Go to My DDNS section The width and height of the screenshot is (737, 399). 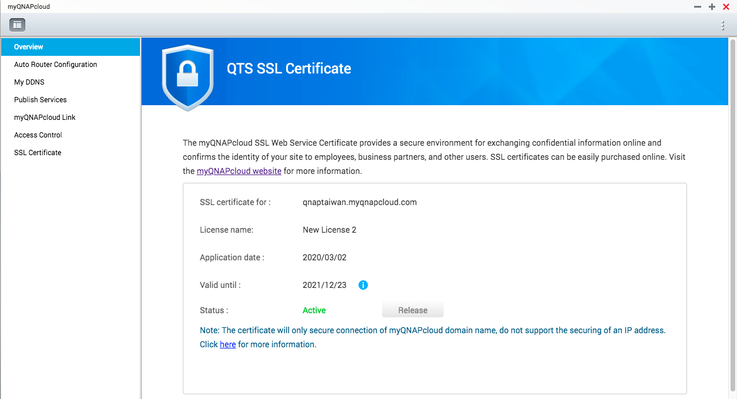pos(29,82)
